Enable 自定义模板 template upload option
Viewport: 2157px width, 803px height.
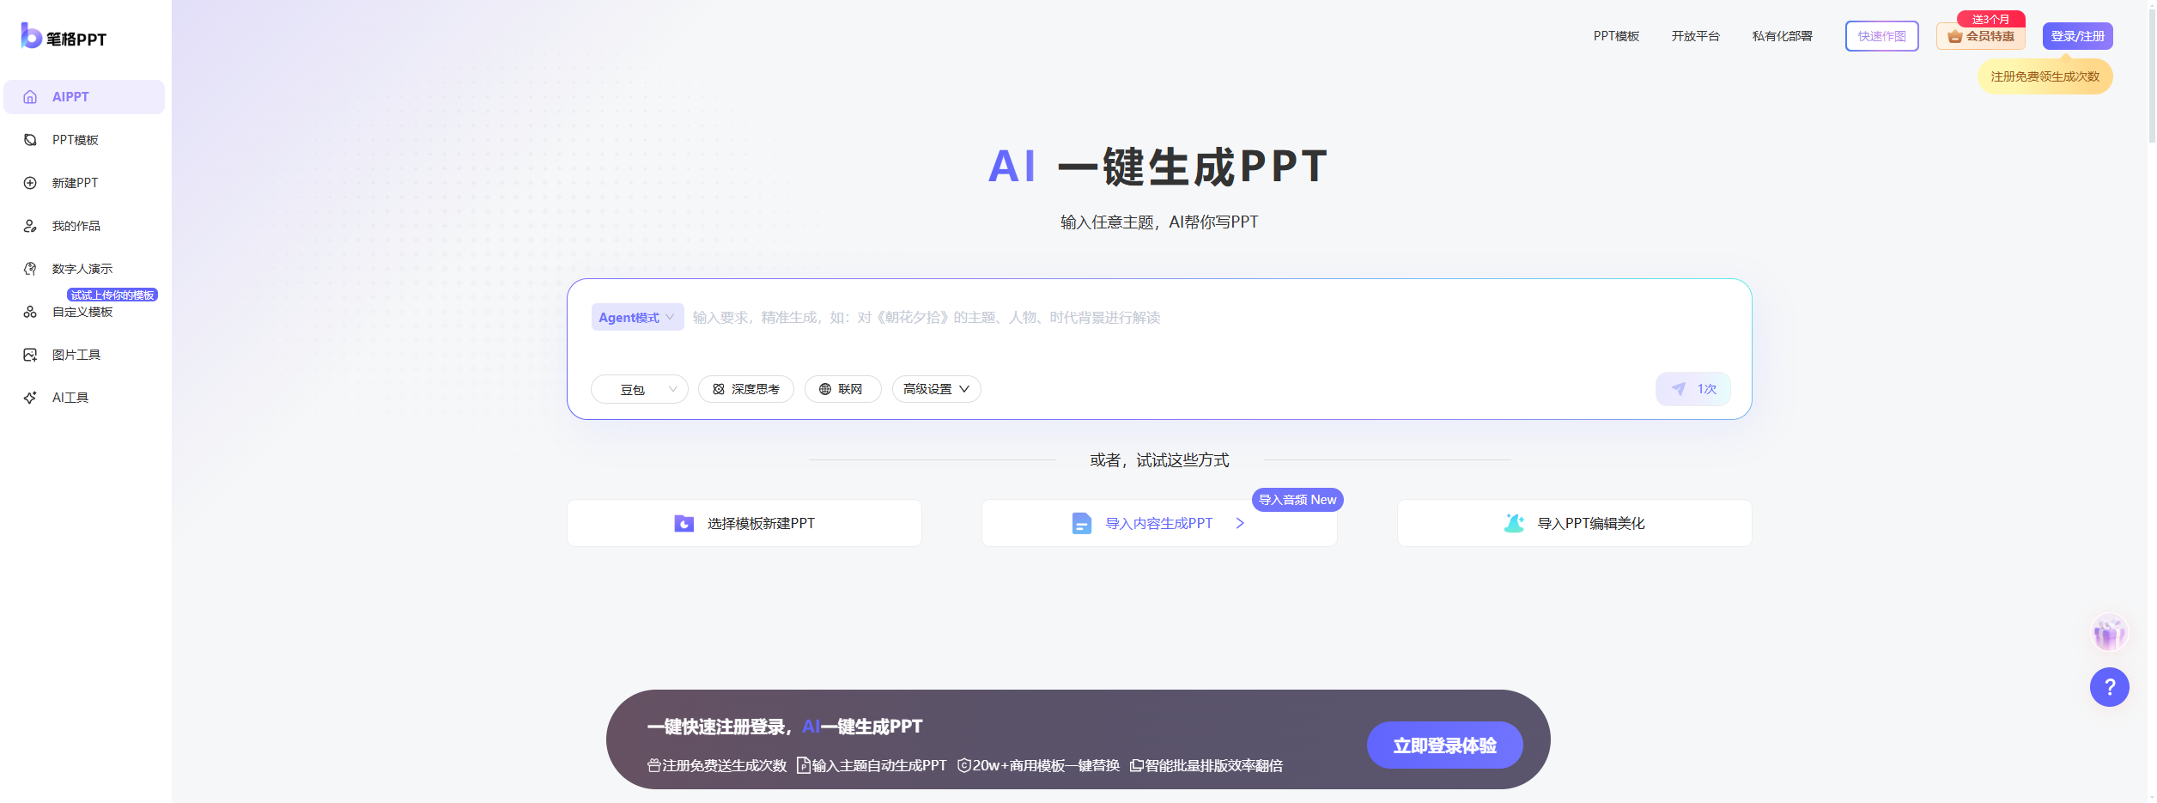coord(83,311)
